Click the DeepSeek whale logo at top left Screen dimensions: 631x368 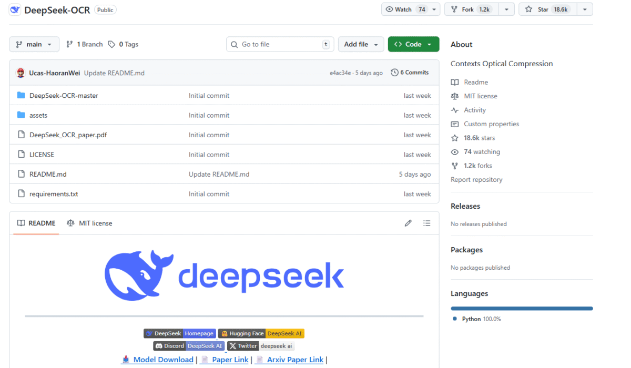coord(15,9)
